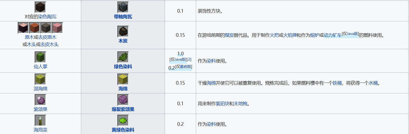Click the glazed terracotta product icon

[123, 7]
